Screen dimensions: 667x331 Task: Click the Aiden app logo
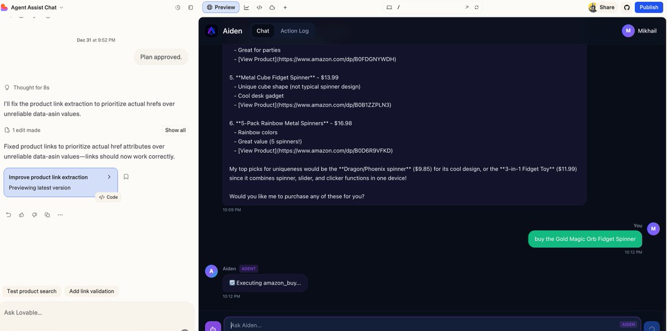[x=211, y=31]
